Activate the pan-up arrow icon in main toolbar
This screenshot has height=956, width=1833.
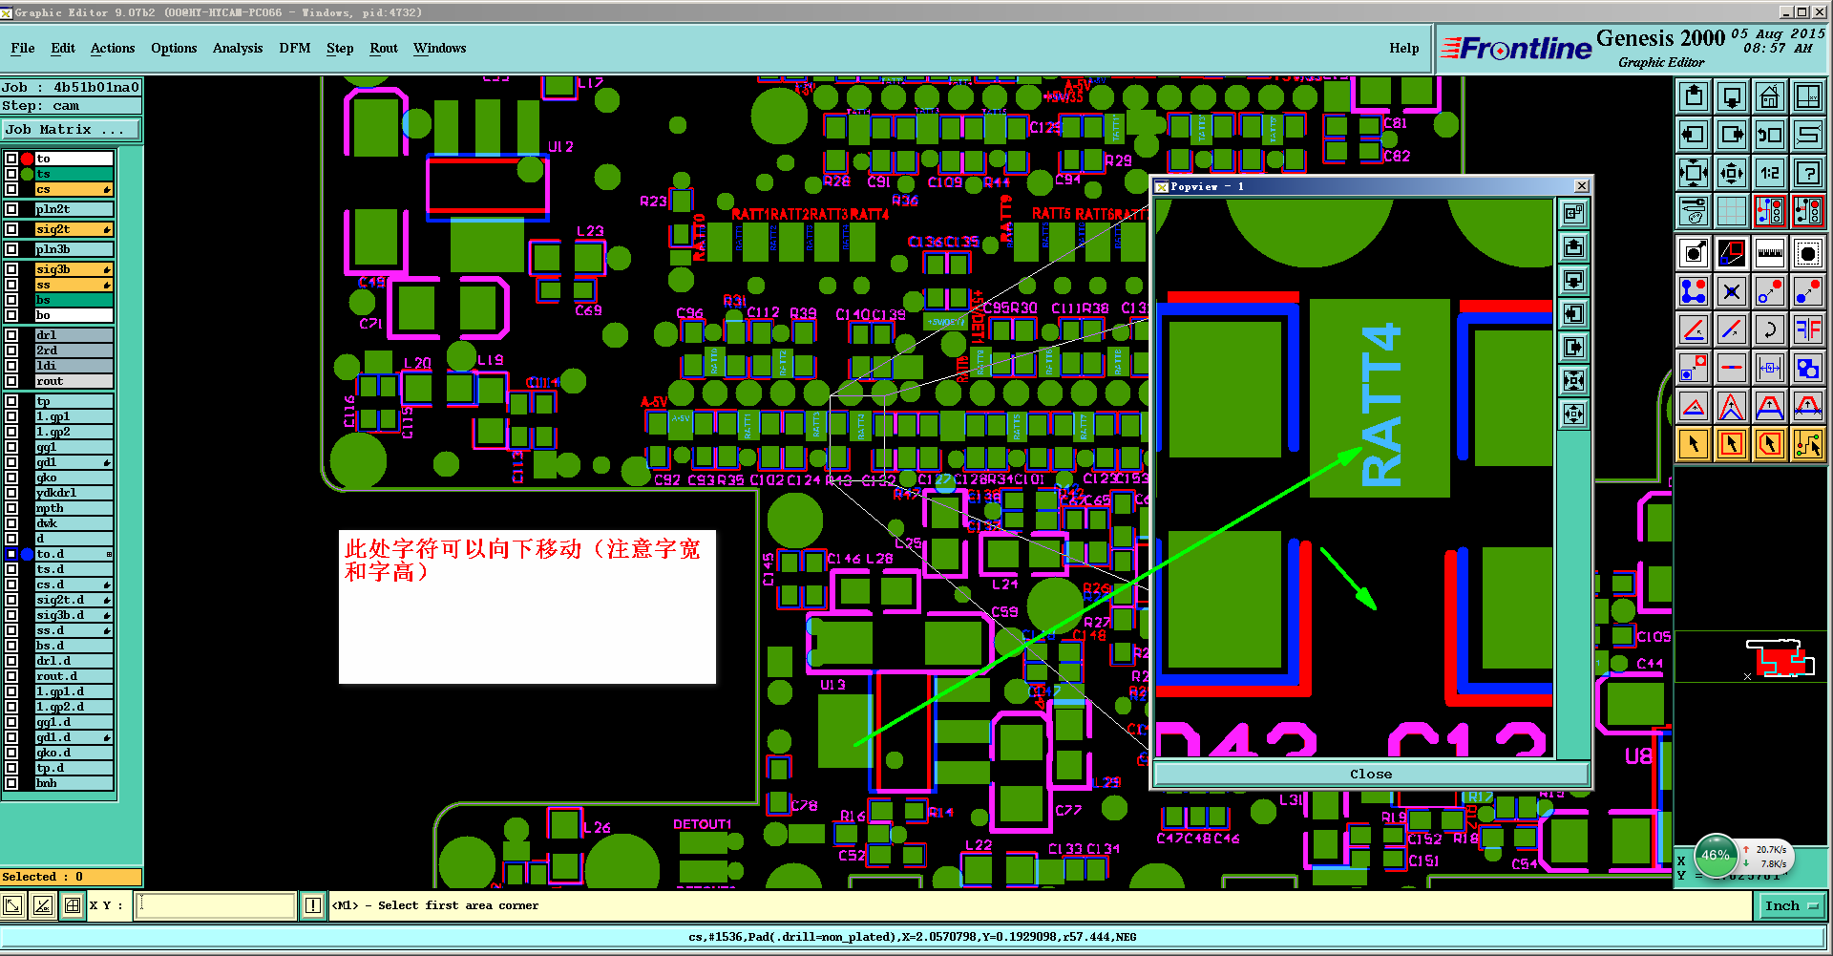[1694, 96]
